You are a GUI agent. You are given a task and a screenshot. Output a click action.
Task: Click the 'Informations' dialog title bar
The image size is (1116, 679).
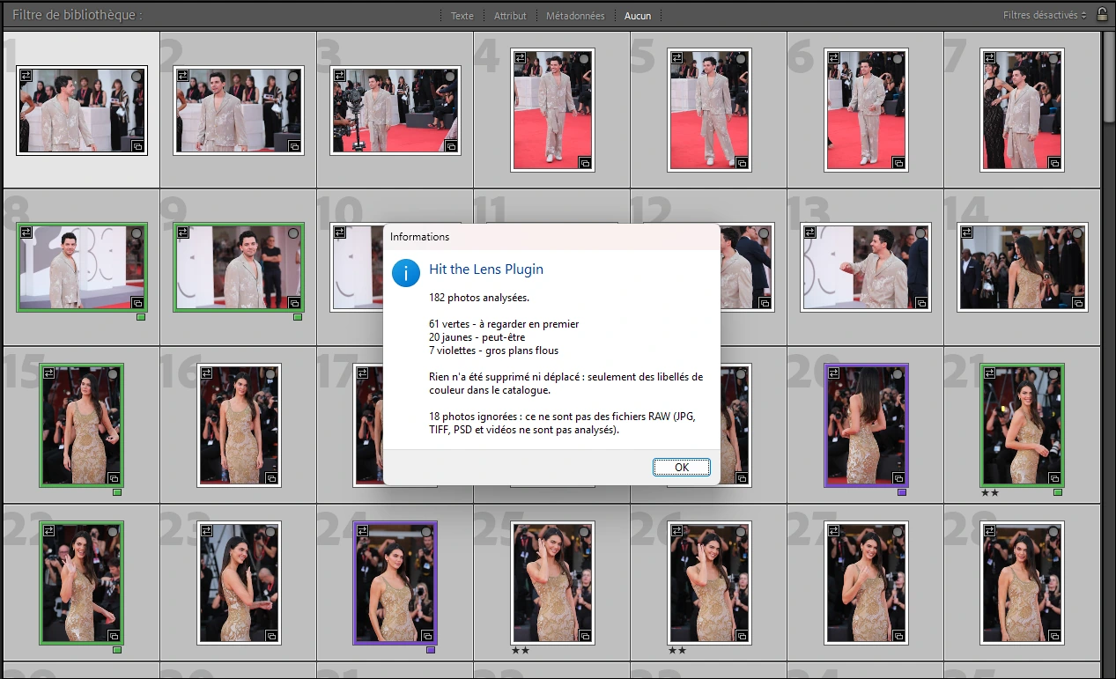point(551,237)
